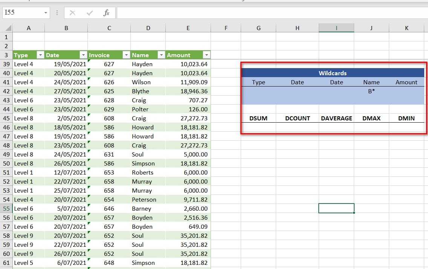Select the Wildcards title cell

coord(332,73)
